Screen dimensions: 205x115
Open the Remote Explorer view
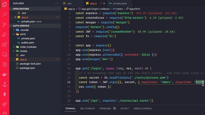(x=4, y=55)
